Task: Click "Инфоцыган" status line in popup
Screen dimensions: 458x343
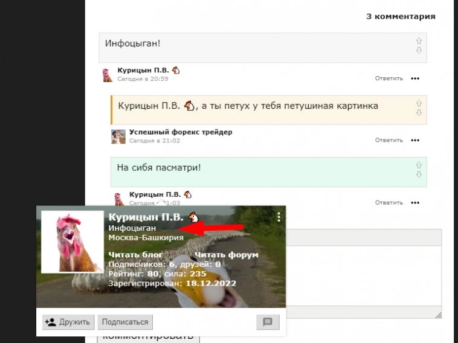Action: [x=132, y=228]
